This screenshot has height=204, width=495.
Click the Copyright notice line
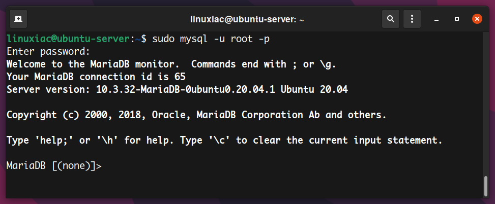(196, 115)
